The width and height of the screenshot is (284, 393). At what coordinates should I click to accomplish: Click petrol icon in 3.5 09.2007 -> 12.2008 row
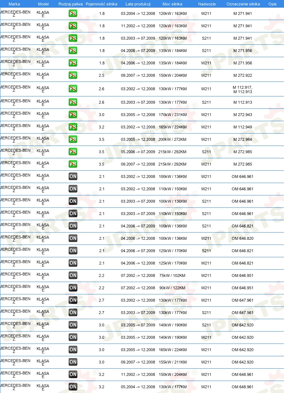click(73, 164)
